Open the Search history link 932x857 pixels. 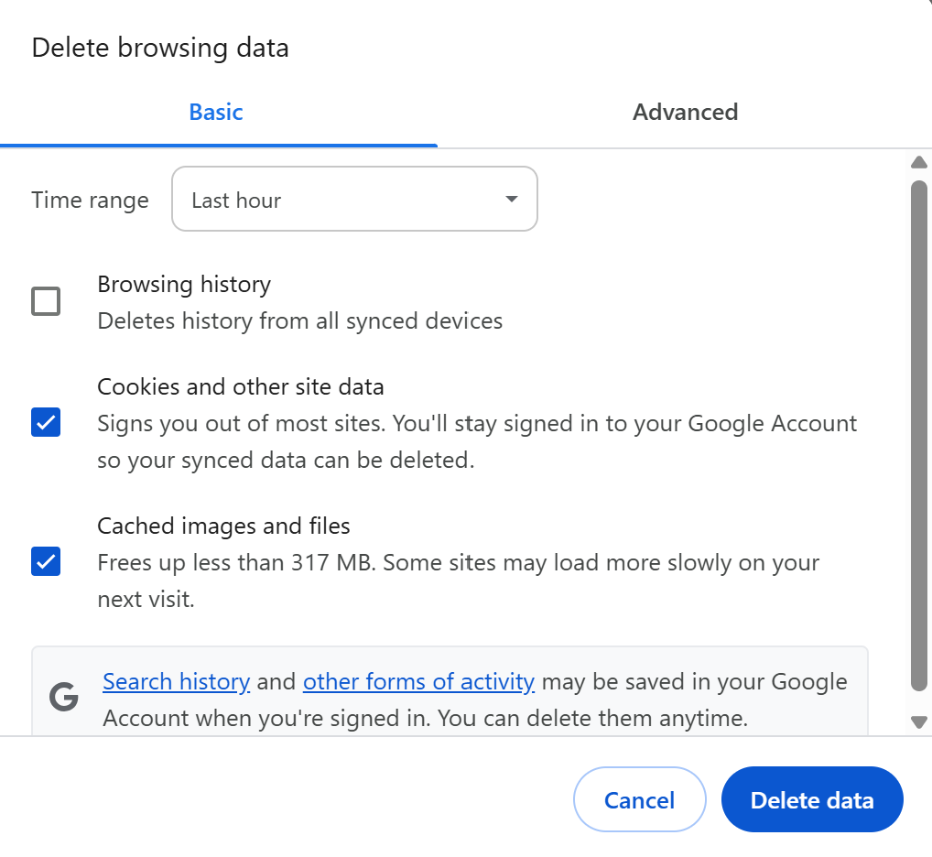[176, 682]
